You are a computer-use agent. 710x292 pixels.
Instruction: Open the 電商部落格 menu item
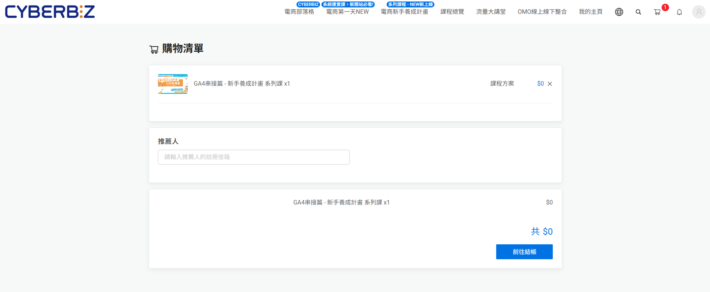point(299,12)
